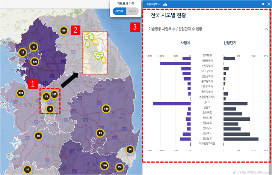Viewport: 272px width, 175px height.
Task: Click the 광주광역시 row label
Action: (207, 81)
